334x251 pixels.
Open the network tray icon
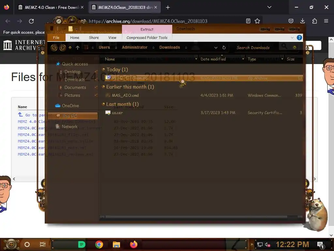click(x=260, y=244)
